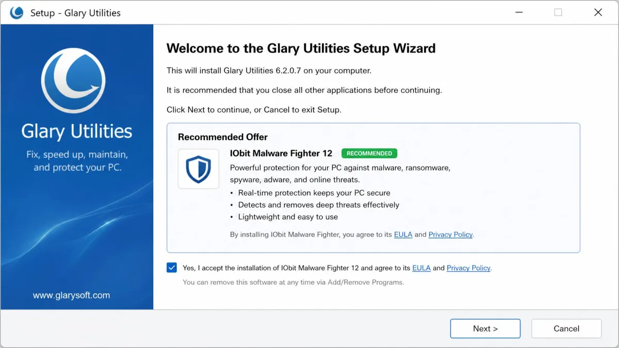Click the Cancel button

566,328
